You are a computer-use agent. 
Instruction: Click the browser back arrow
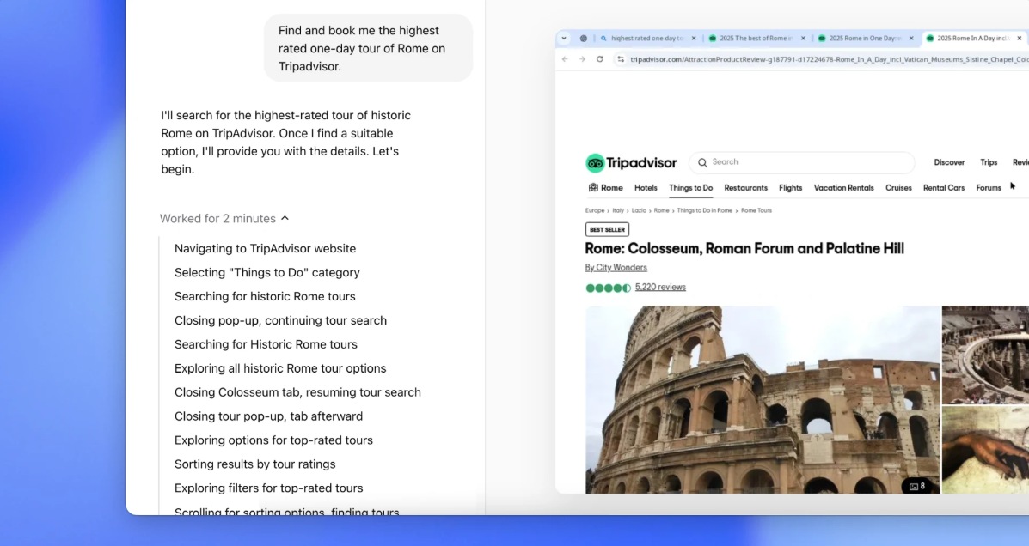[565, 59]
